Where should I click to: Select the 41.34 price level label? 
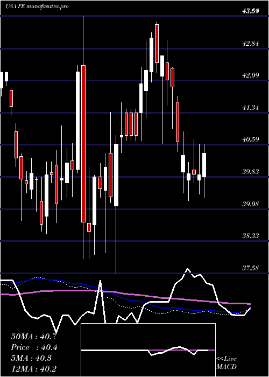[251, 107]
